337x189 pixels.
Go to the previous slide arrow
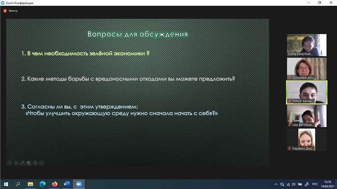10,163
